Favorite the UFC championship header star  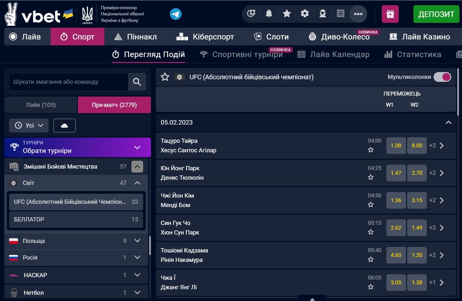165,77
